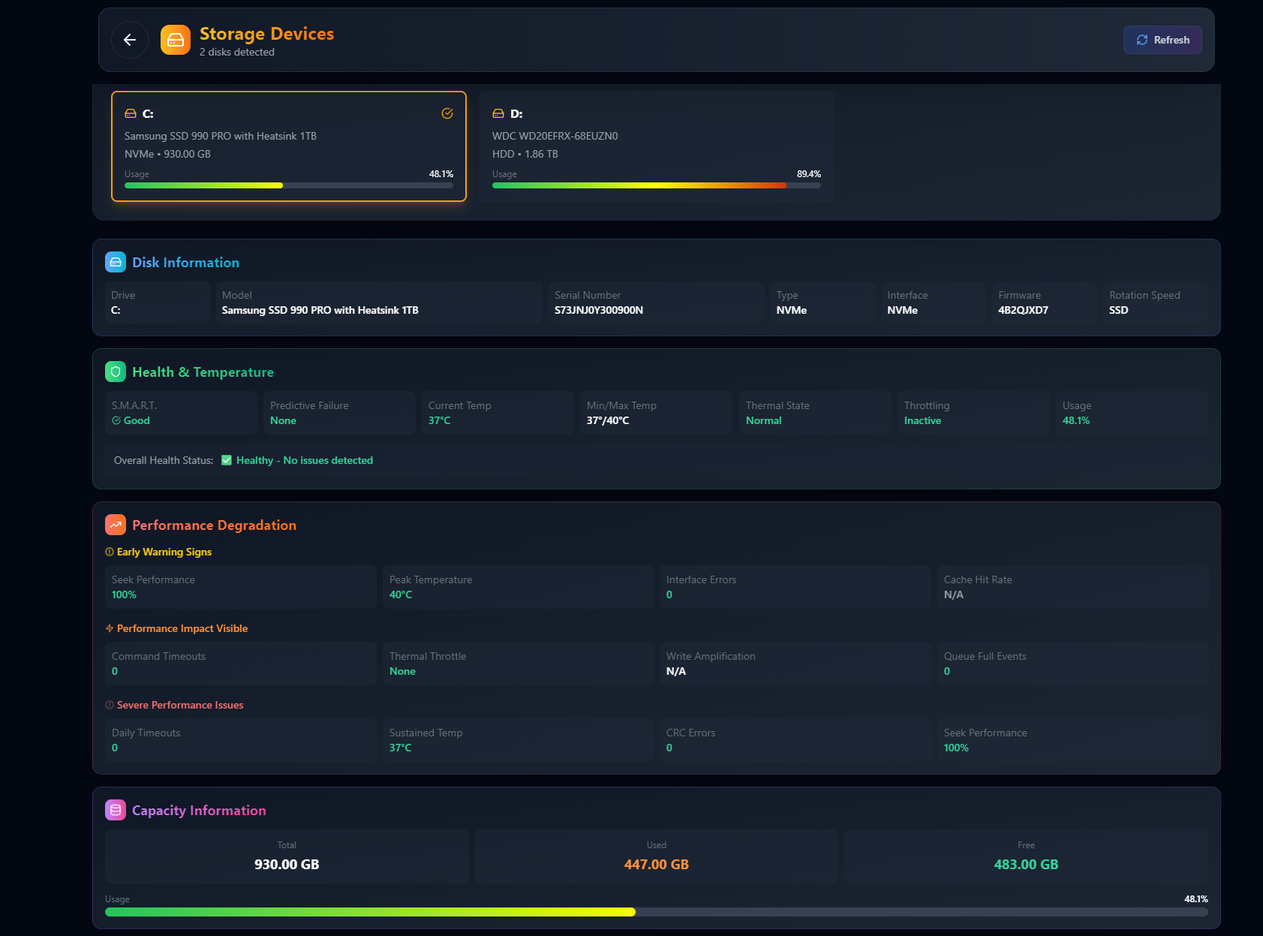Click the Serial Number field value
The width and height of the screenshot is (1263, 936).
[598, 310]
